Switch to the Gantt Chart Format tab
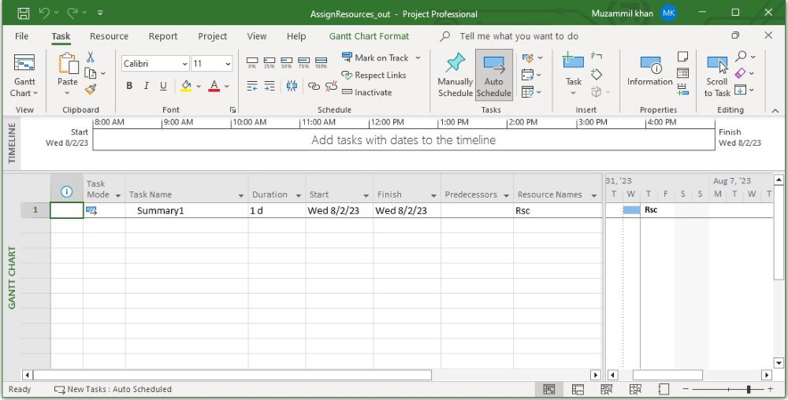The width and height of the screenshot is (788, 400). point(369,36)
